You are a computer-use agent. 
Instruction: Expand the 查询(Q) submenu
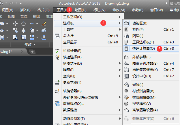(89, 76)
